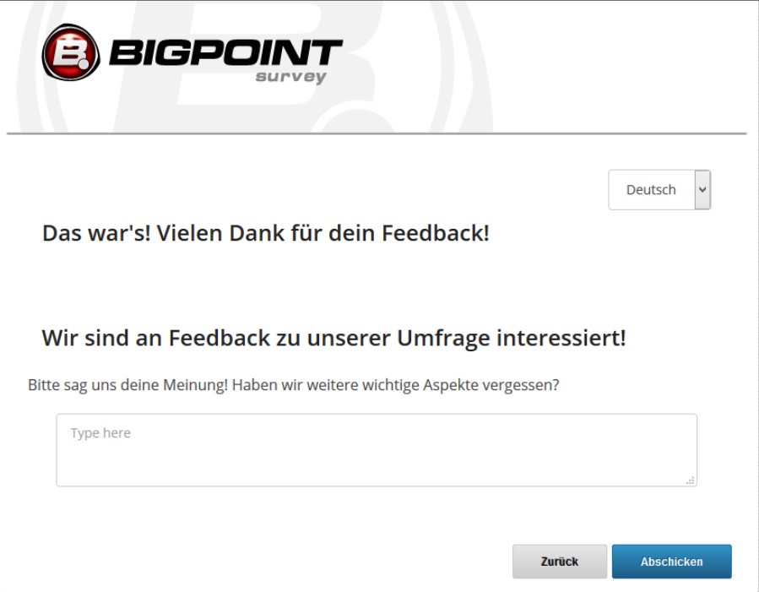
Task: Click the 'Das war's! Vielen Dank' heading
Action: click(266, 233)
